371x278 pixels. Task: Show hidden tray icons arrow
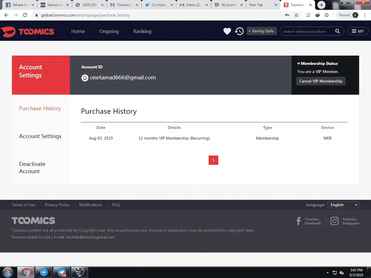coord(328,273)
